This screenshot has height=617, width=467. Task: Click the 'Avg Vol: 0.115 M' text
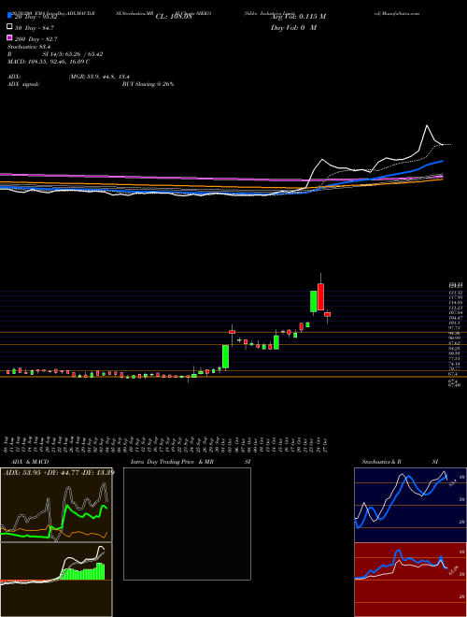[298, 17]
